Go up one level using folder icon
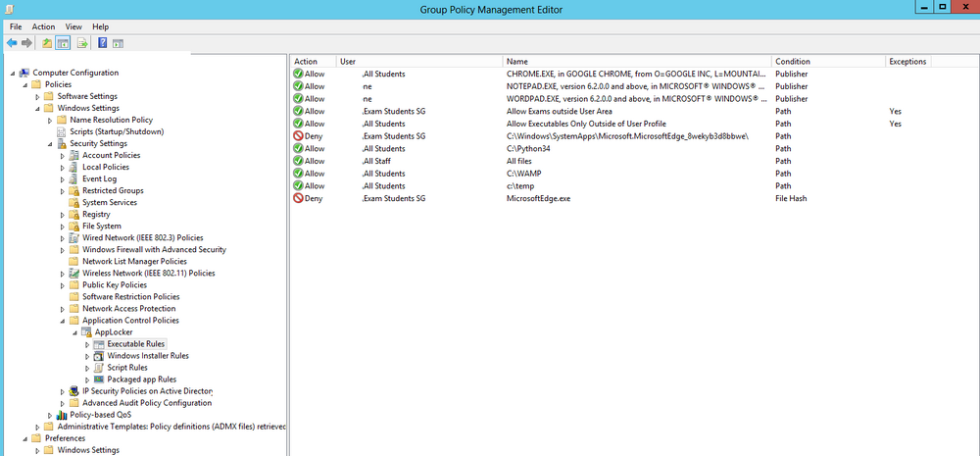Image resolution: width=980 pixels, height=456 pixels. [x=47, y=43]
